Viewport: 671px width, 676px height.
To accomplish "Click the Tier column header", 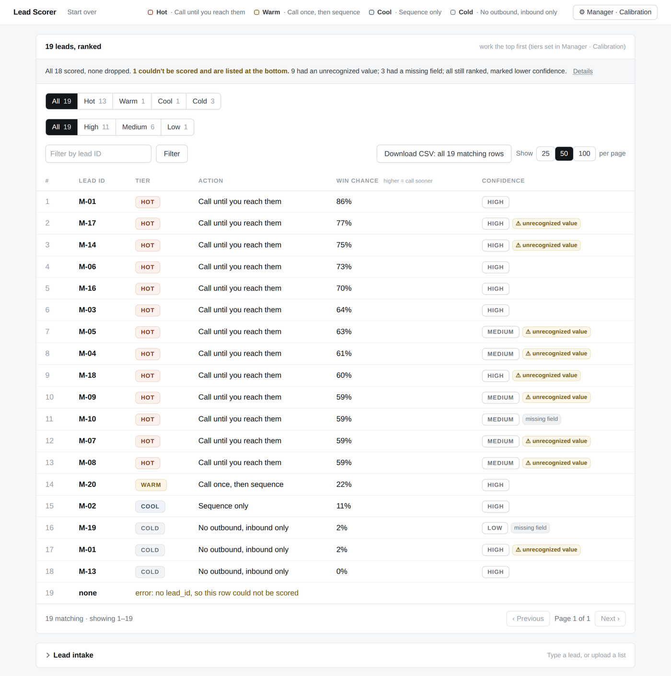I will pos(143,181).
